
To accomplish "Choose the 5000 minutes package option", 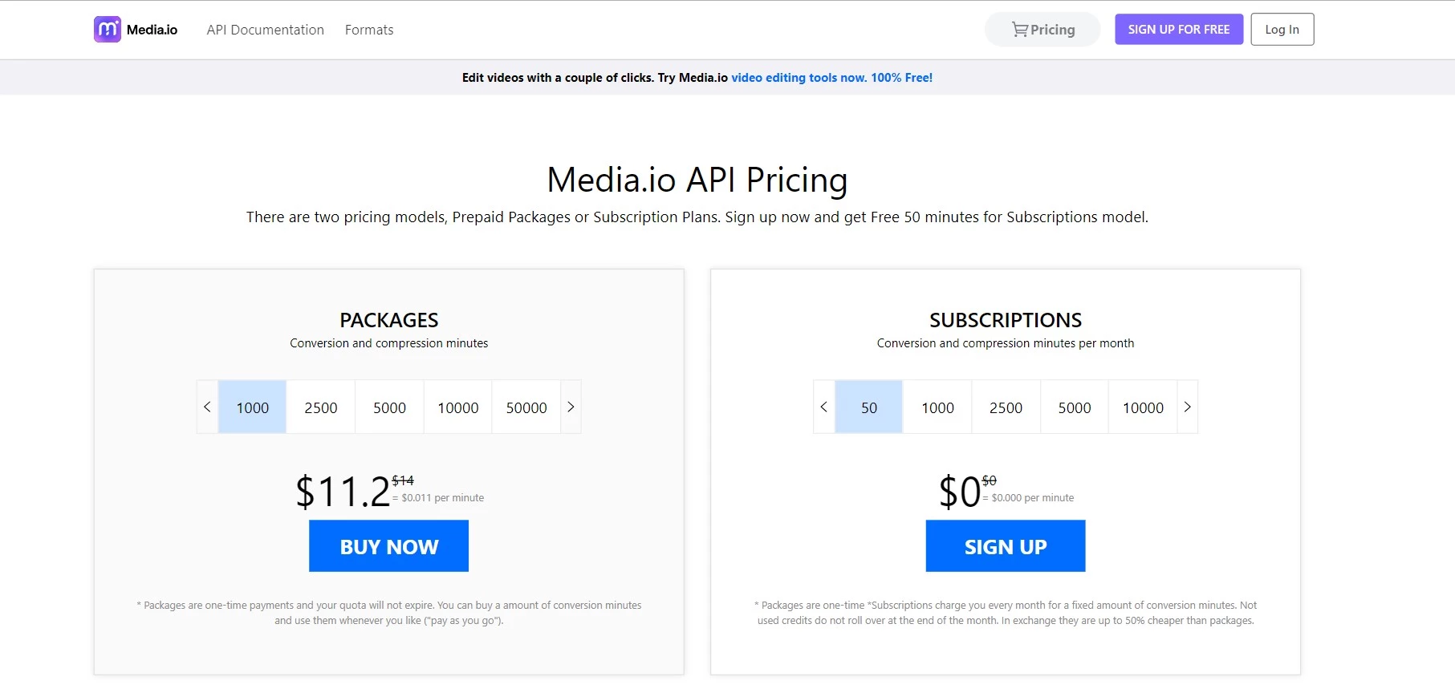I will 389,407.
